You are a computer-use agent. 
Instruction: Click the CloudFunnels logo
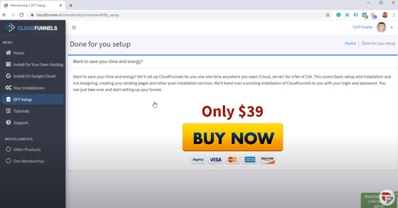coord(31,27)
